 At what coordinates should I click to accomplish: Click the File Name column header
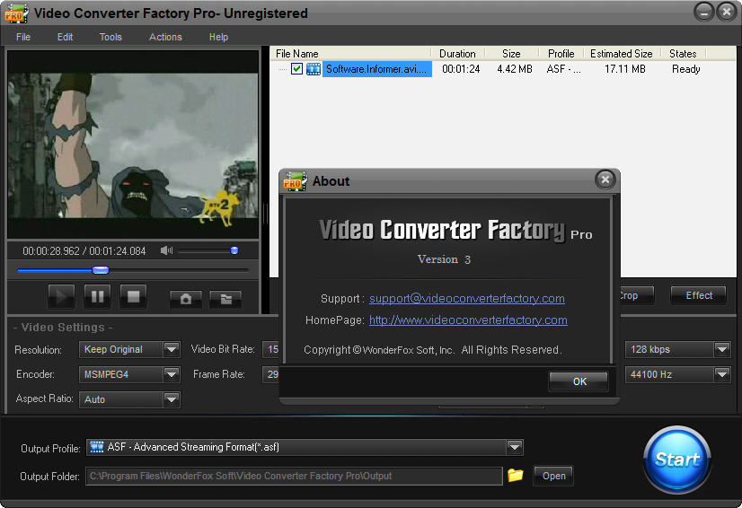[351, 54]
